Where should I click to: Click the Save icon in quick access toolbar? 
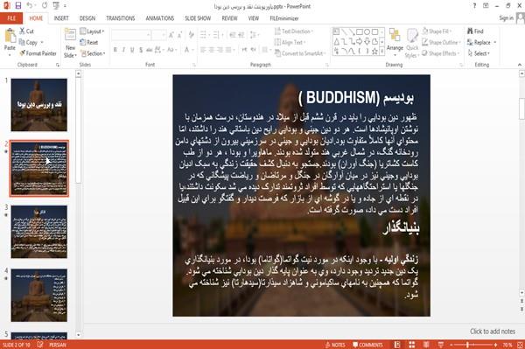point(18,5)
